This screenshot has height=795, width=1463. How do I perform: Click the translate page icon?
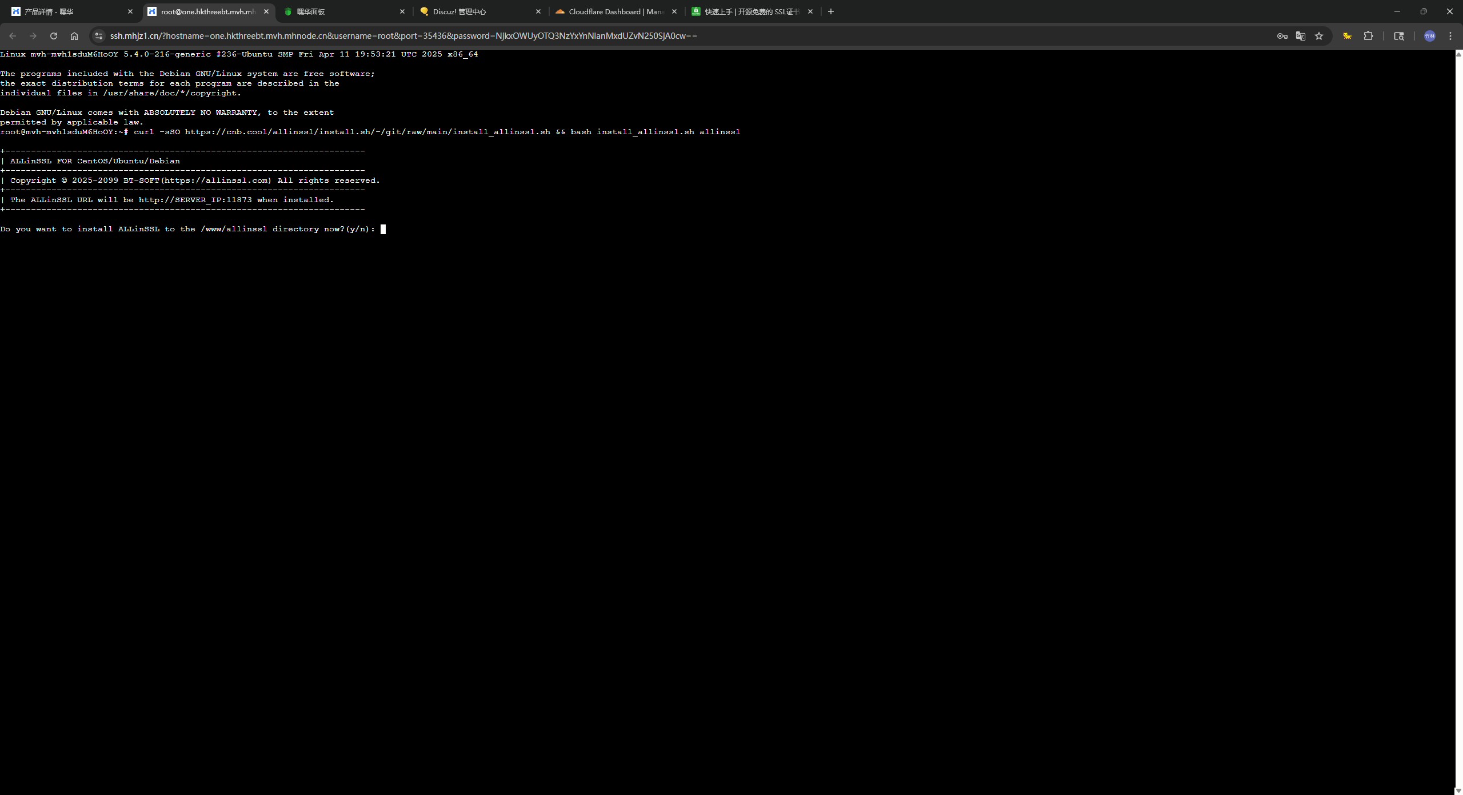pyautogui.click(x=1300, y=36)
